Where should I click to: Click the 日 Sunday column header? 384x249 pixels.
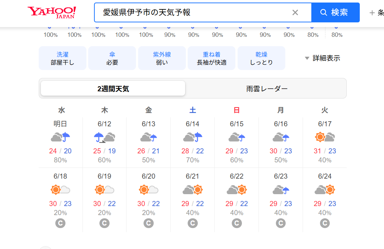click(x=236, y=110)
